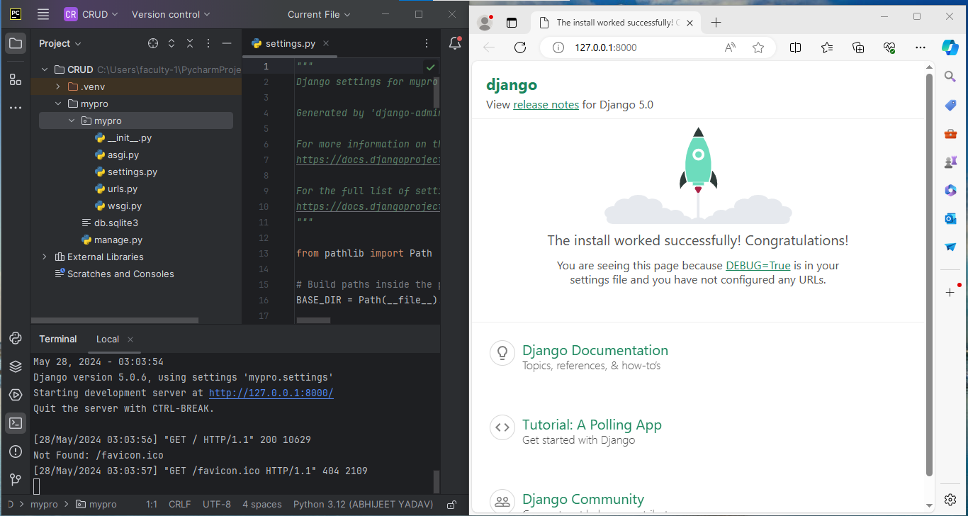The image size is (968, 516).
Task: Click Edge address bar showing 127.0.0.1:8000
Action: 659,47
